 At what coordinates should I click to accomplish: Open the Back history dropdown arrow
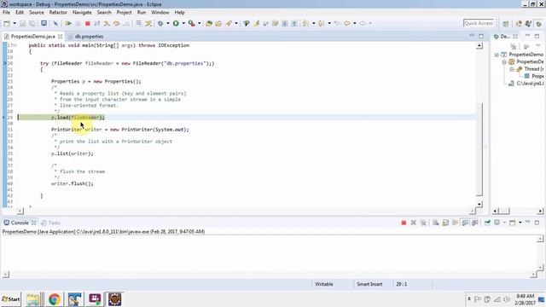click(x=355, y=23)
